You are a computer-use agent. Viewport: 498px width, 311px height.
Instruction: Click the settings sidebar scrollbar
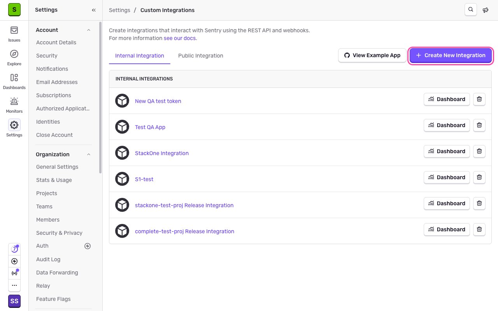point(100,97)
